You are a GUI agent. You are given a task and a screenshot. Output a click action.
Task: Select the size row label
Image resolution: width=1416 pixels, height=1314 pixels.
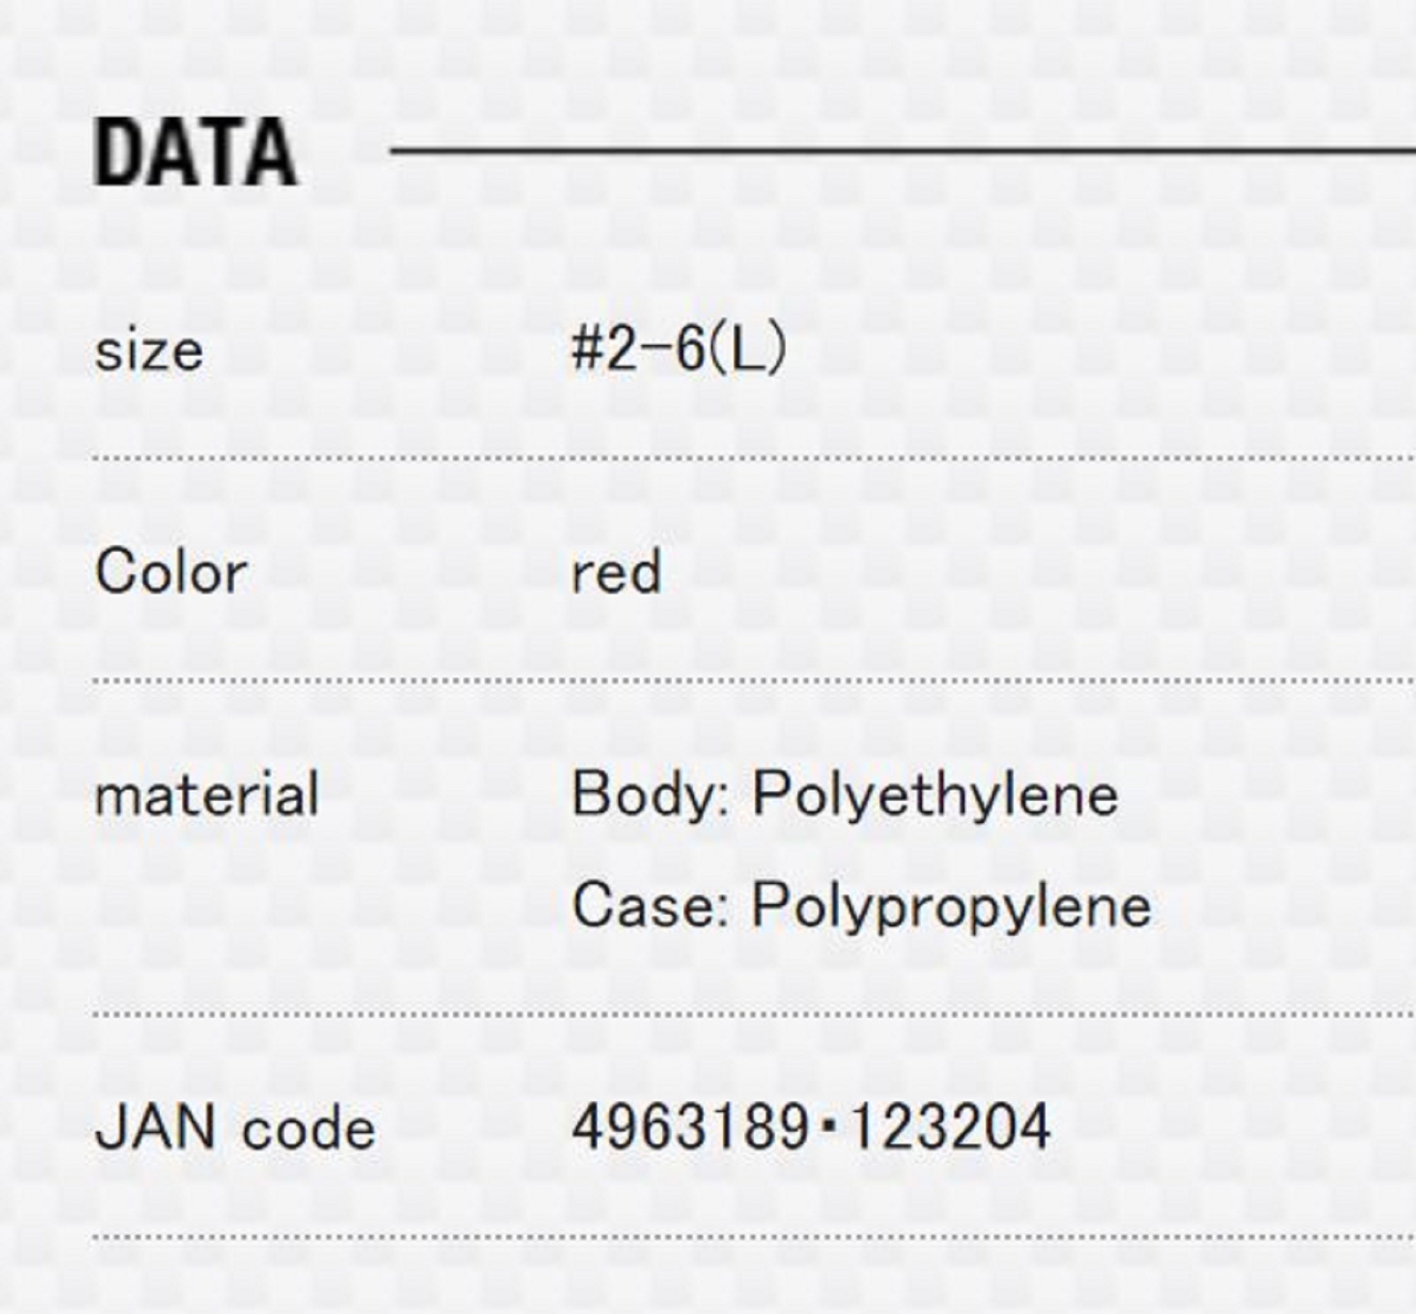tap(149, 351)
